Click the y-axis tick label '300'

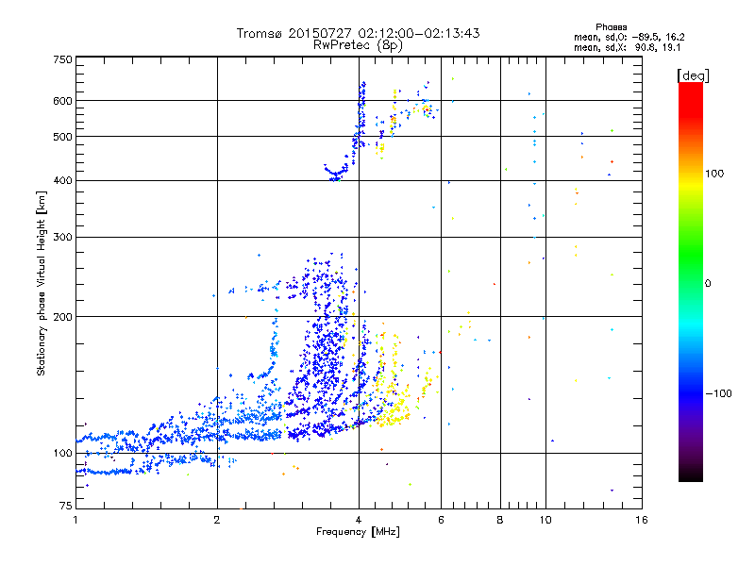[62, 238]
